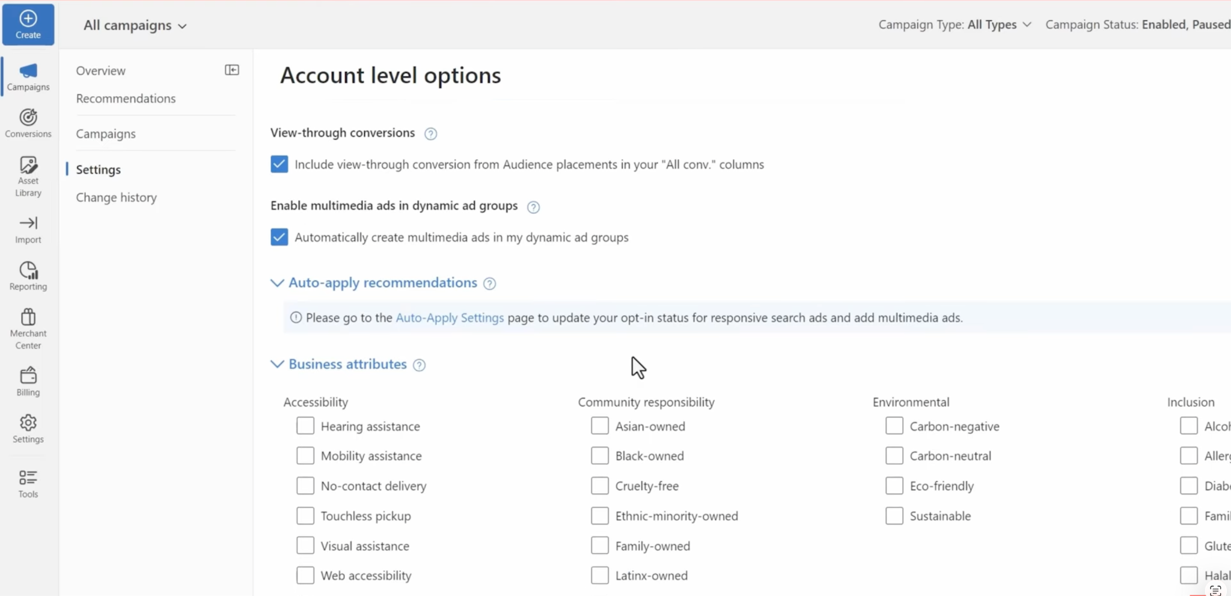This screenshot has width=1231, height=596.
Task: Click help icon beside Enable multimedia ads
Action: [x=533, y=207]
